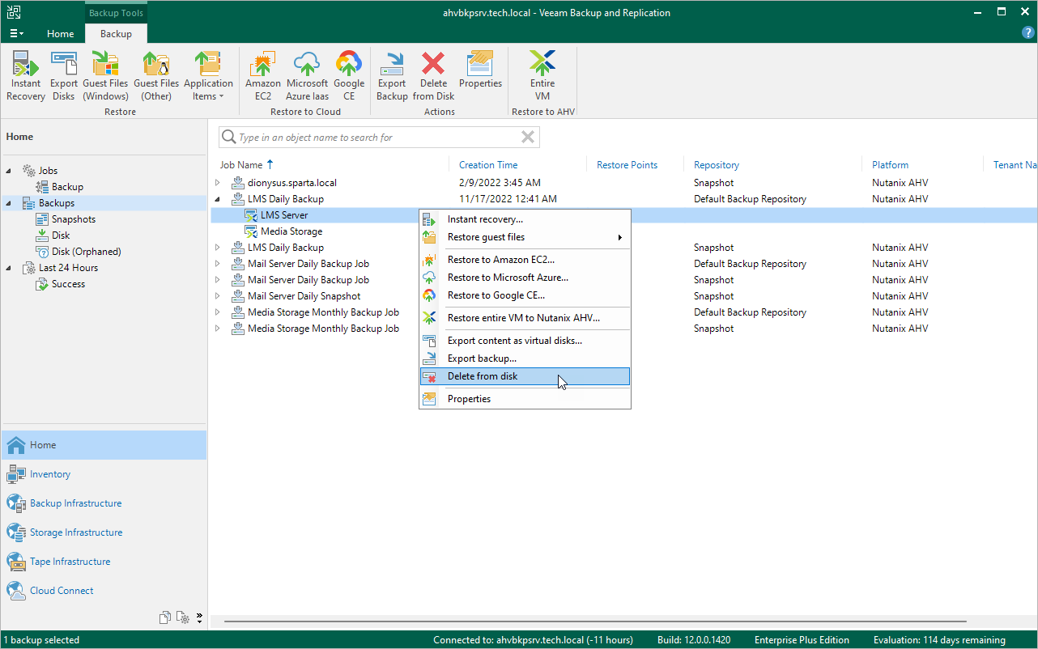Choose Restore to Google CE menu item
The height and width of the screenshot is (649, 1038).
[525, 295]
